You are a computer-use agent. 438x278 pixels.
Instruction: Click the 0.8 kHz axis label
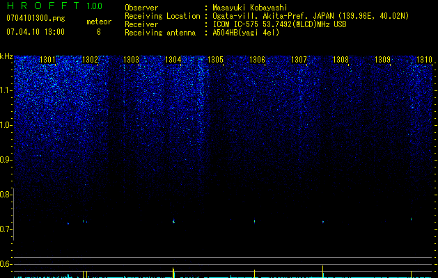point(5,195)
